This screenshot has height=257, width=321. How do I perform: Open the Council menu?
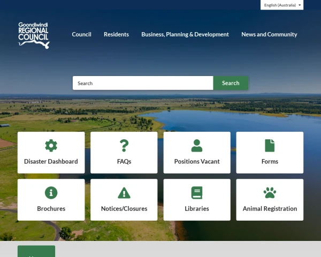coord(81,34)
